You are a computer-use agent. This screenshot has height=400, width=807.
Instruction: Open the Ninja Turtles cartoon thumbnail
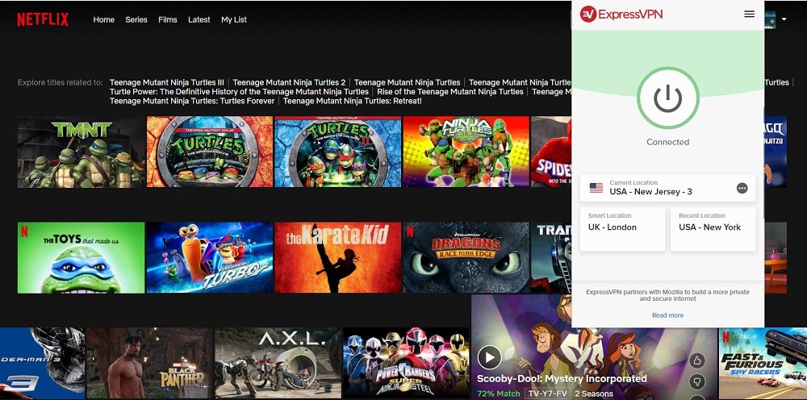click(466, 152)
